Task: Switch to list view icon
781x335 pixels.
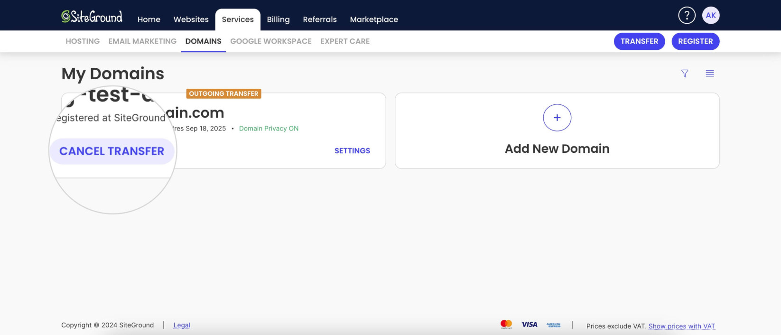Action: 710,73
